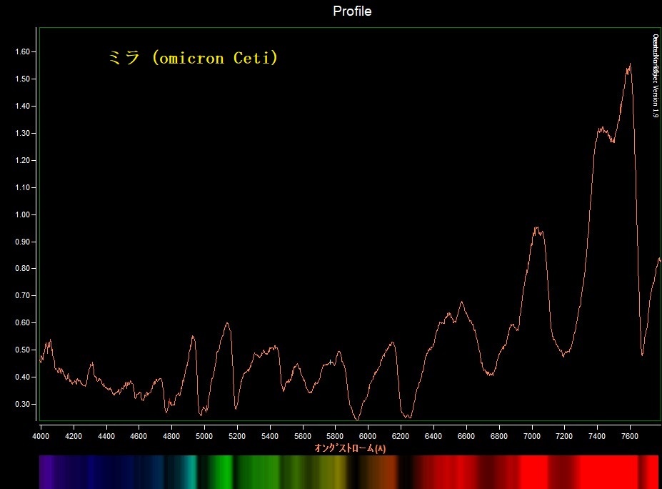Click the x-axis wavelength label 5000
Viewport: 662px width, 489px height.
204,436
